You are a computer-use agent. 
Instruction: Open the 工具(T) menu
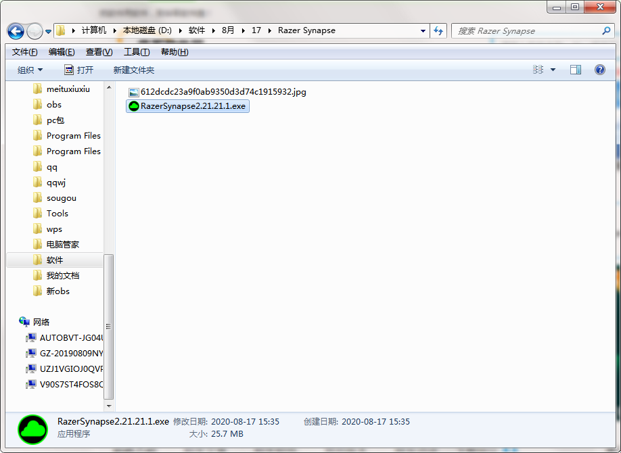click(136, 52)
